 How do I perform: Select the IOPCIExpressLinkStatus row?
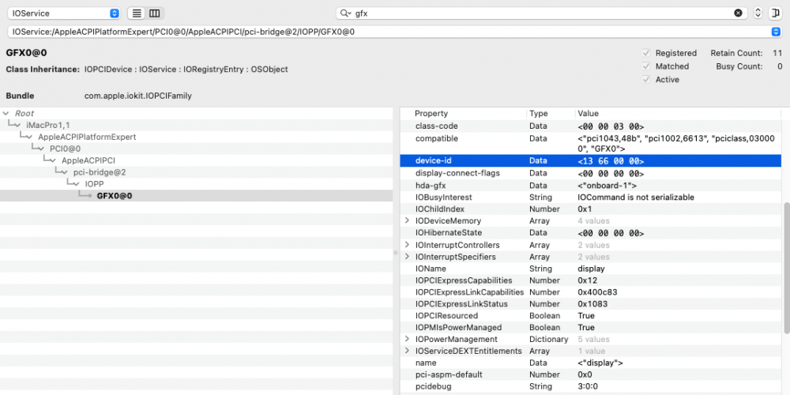coord(590,304)
